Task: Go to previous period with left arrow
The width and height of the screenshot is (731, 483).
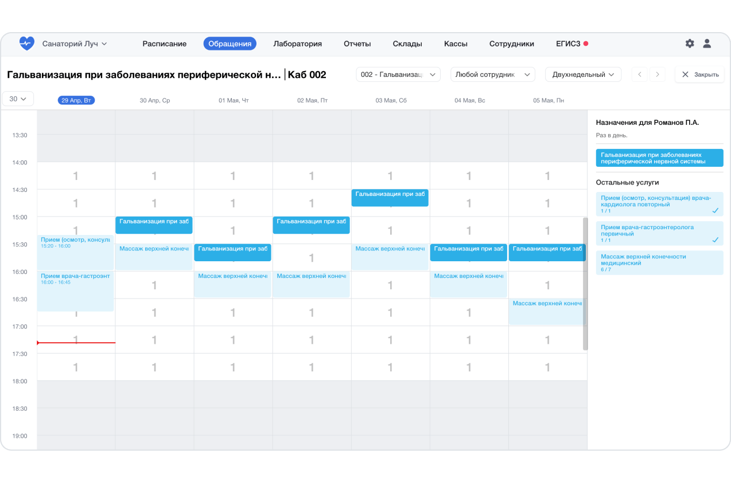Action: (x=640, y=74)
